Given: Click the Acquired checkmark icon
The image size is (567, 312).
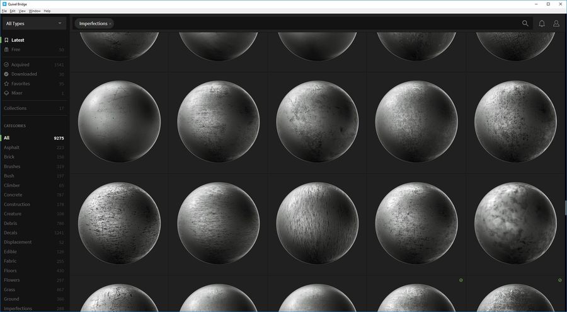Looking at the screenshot, I should coord(6,65).
